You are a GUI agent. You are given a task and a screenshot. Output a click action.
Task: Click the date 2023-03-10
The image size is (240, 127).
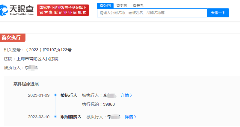[39, 117]
